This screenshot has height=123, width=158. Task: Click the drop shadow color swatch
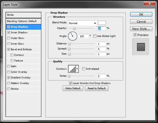[x=102, y=23]
